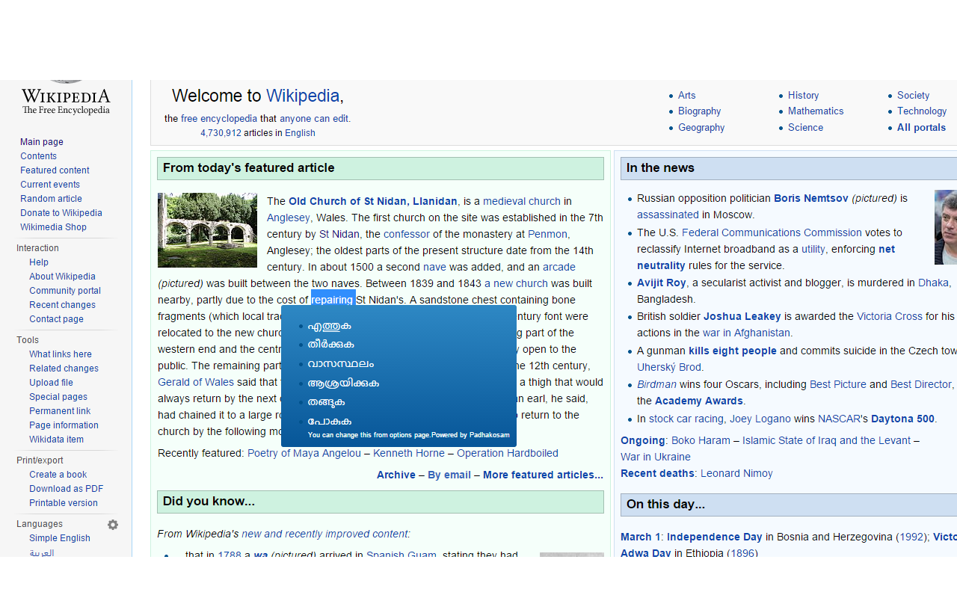Visit the Wikimedia Shop link
Screen dimensions: 957x598
click(x=53, y=227)
